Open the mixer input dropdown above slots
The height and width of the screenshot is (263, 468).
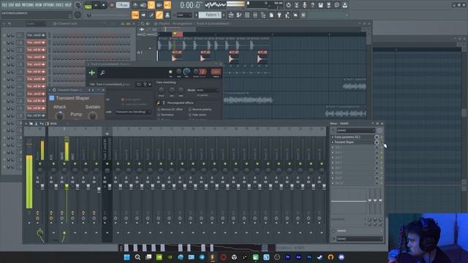coord(355,130)
